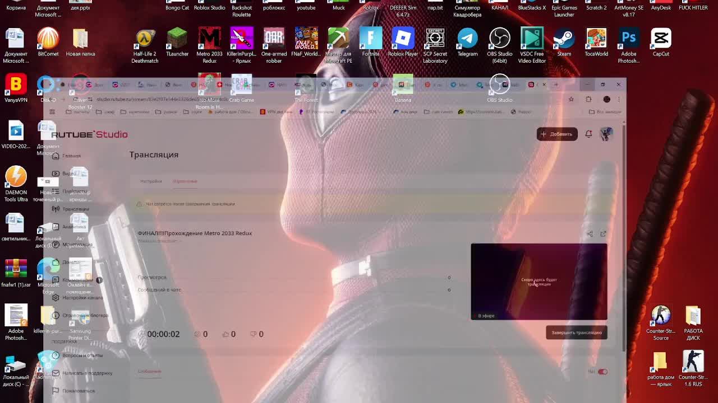Open stream in new window icon
This screenshot has width=718, height=403.
point(603,234)
